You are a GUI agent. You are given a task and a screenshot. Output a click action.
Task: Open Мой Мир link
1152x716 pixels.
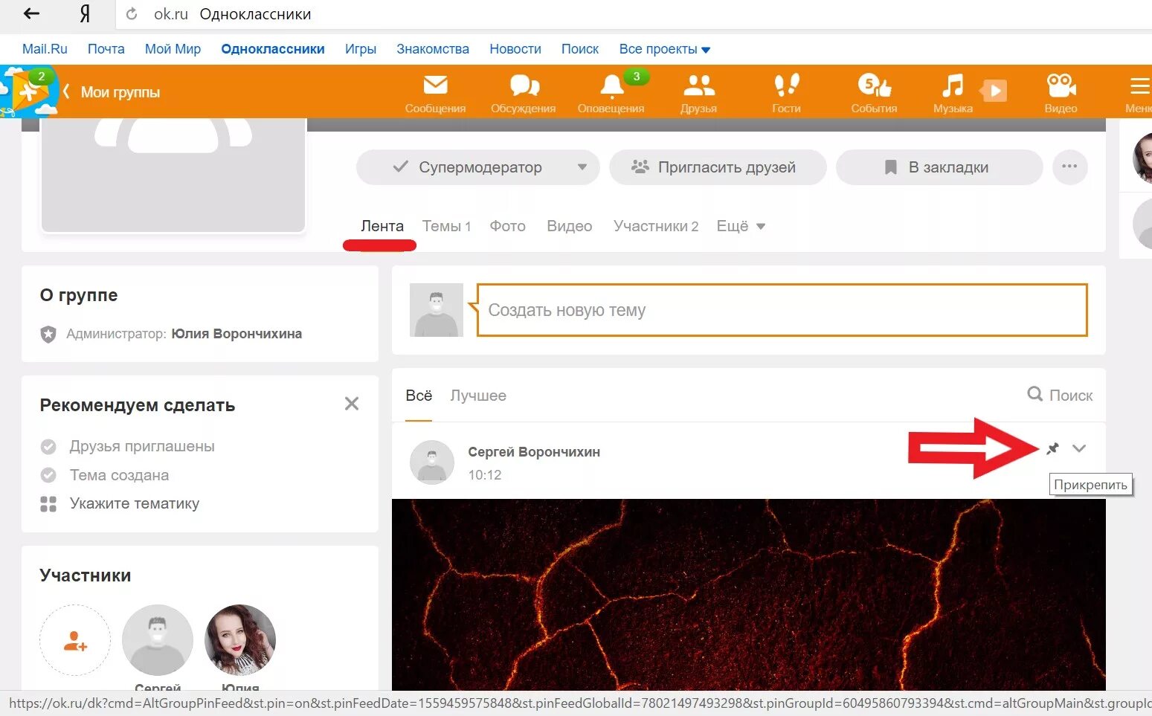pyautogui.click(x=173, y=49)
